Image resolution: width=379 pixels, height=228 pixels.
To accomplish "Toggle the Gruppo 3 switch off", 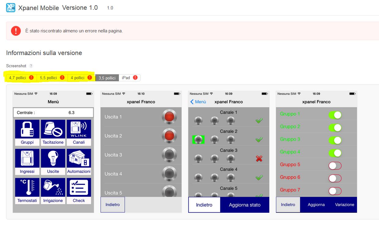I will tap(335, 140).
